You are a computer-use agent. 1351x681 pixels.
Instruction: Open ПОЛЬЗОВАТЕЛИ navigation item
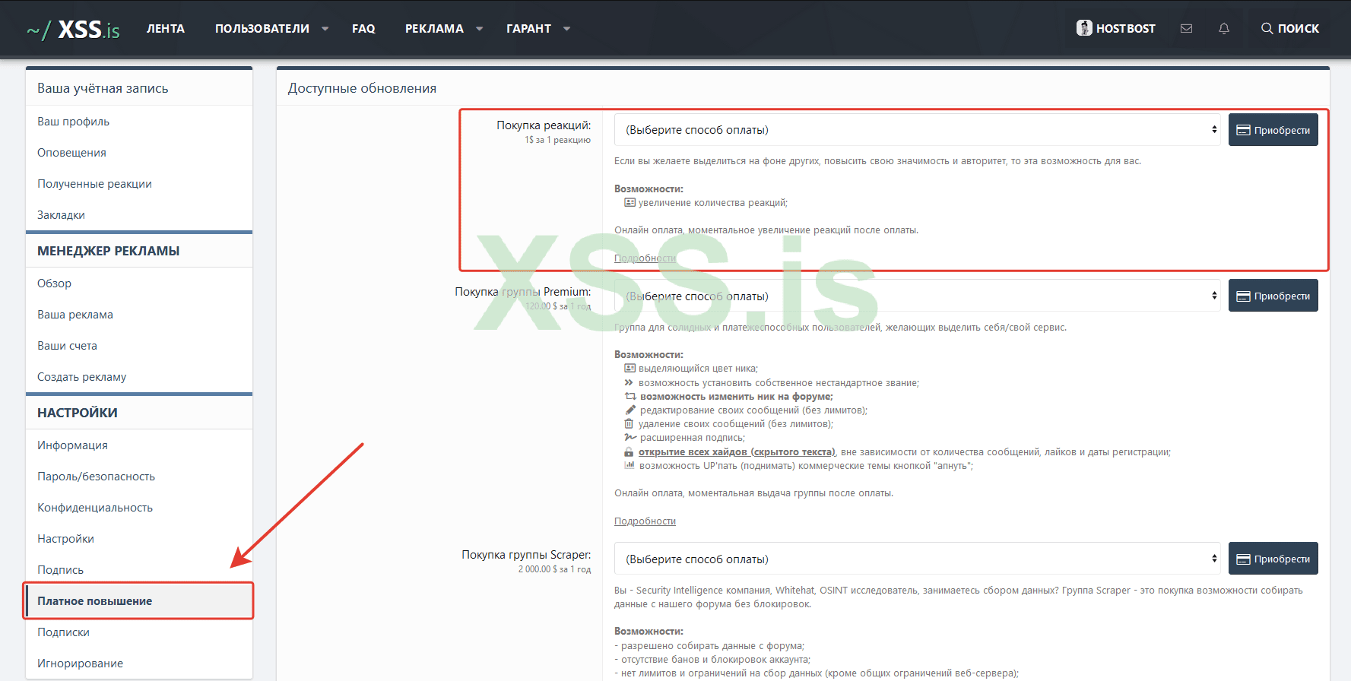(262, 29)
